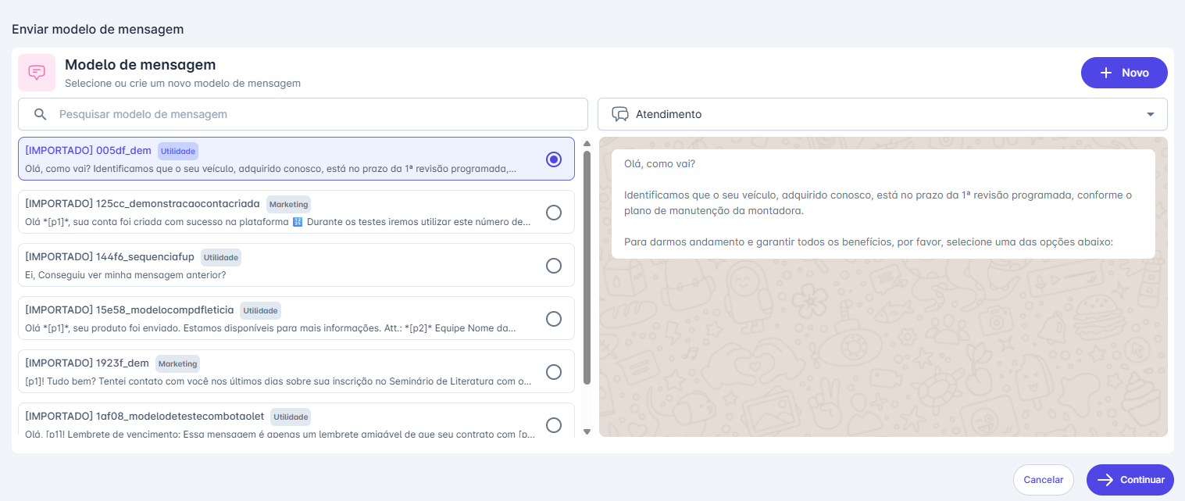Click the Utilidade tag on 005df_dem
1185x501 pixels.
click(178, 151)
